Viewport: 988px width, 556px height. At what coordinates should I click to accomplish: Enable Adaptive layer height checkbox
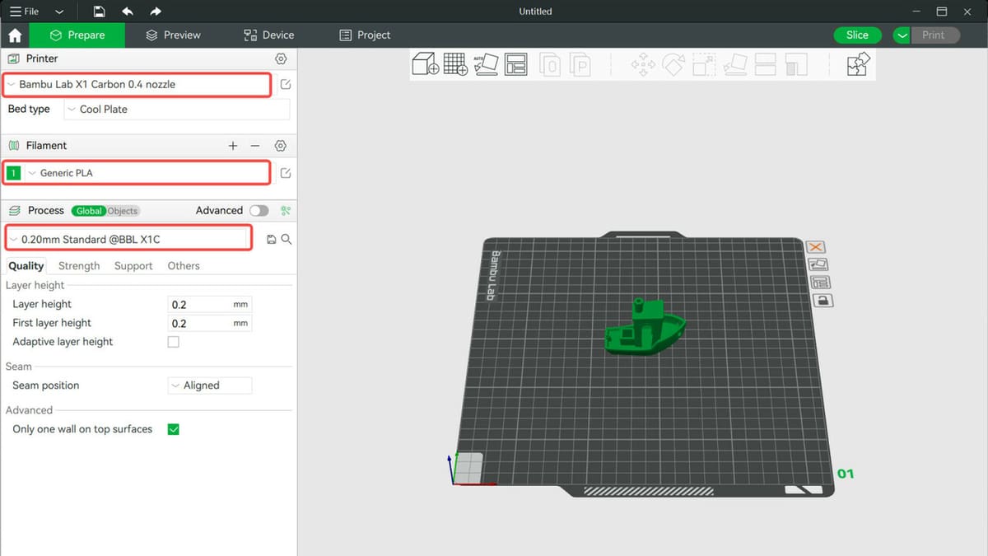click(174, 342)
